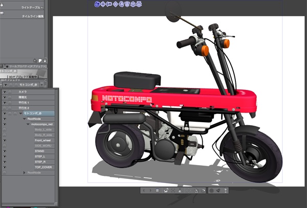Select the Body_R_side part in tree
Viewport: 307px width, 208px height.
click(x=44, y=135)
